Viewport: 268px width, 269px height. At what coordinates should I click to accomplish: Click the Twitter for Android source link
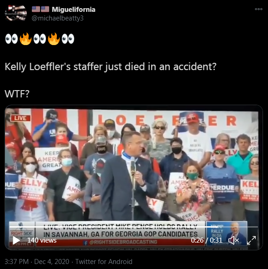pos(104,262)
